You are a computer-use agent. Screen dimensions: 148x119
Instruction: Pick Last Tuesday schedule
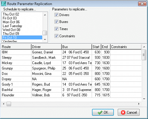pyautogui.click(x=22, y=26)
